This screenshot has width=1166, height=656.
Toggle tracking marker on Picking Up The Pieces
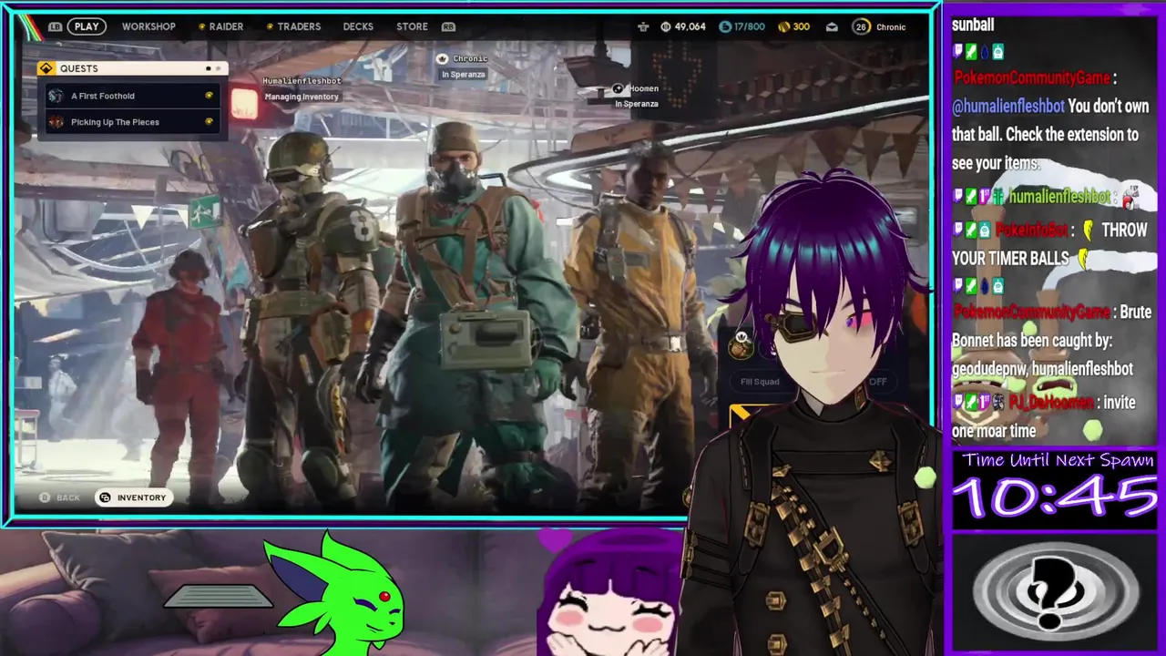(x=210, y=122)
